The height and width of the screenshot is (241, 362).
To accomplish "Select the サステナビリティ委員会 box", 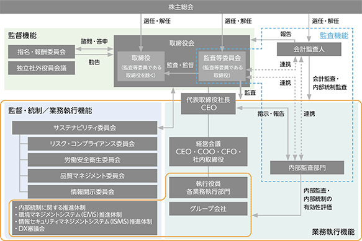I will pyautogui.click(x=84, y=128).
